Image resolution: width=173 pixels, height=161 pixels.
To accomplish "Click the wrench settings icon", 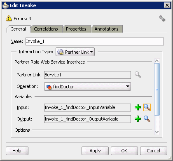I will tap(162, 19).
